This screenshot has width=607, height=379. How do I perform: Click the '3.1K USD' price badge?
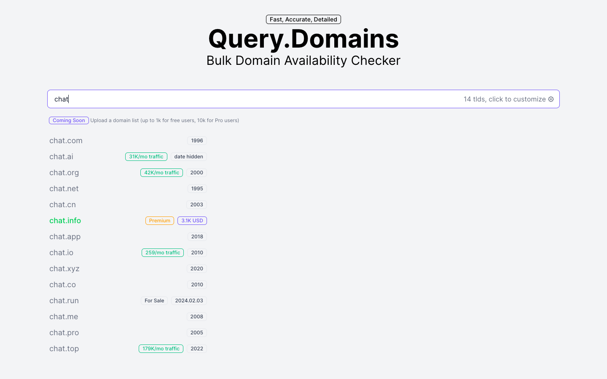[192, 220]
